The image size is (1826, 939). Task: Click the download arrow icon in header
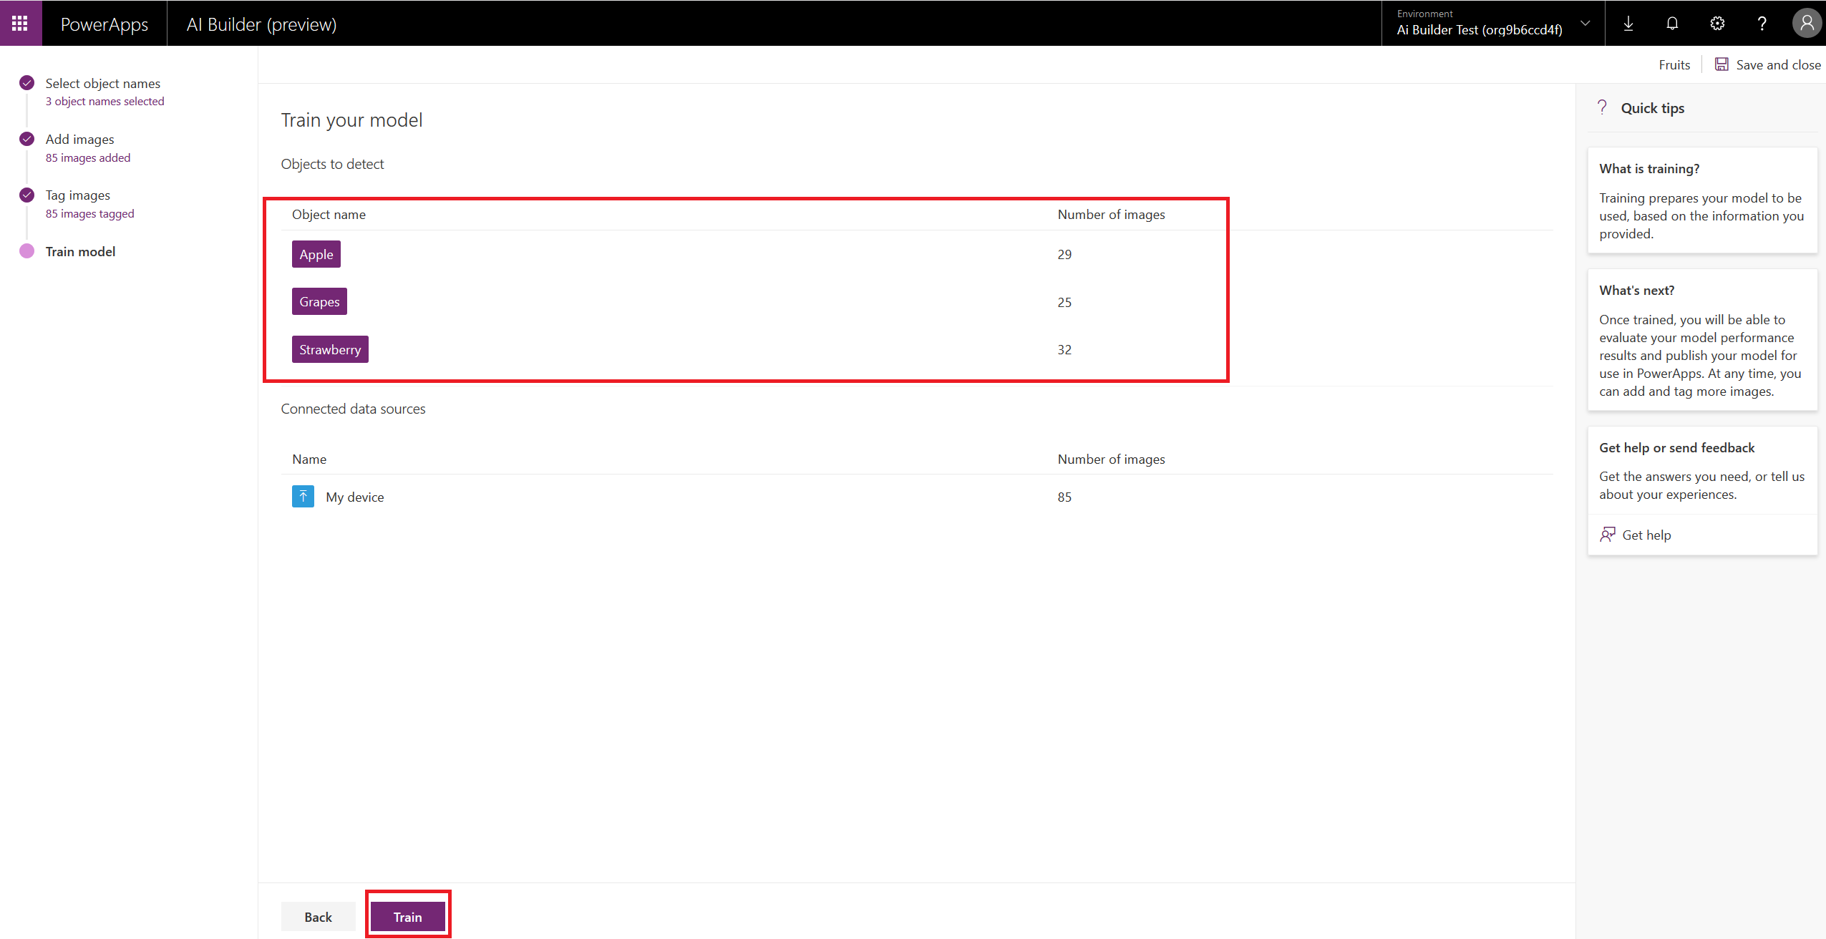coord(1628,24)
